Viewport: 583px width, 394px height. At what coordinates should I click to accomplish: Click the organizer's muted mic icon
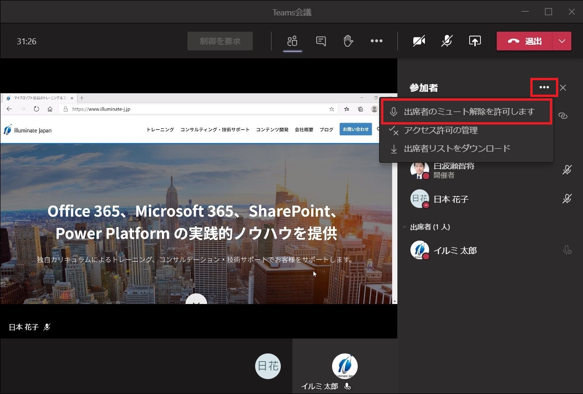click(x=567, y=170)
